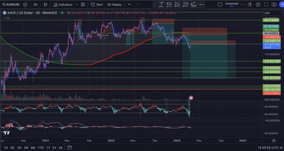Click the blue 117.877142 current price label
This screenshot has width=284, height=151.
coord(272,46)
